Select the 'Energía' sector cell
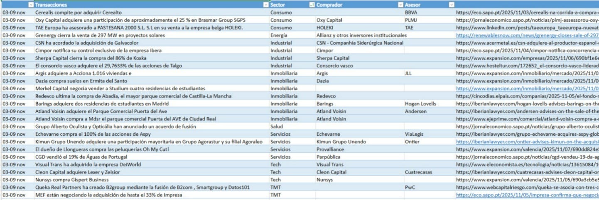This screenshot has width=599, height=200. pyautogui.click(x=292, y=35)
